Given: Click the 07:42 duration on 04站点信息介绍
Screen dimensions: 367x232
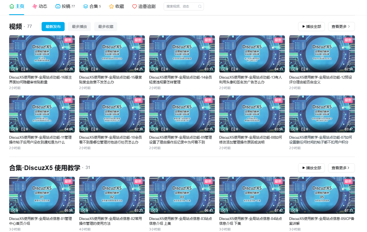Looking at the screenshot, I should pyautogui.click(x=279, y=211).
